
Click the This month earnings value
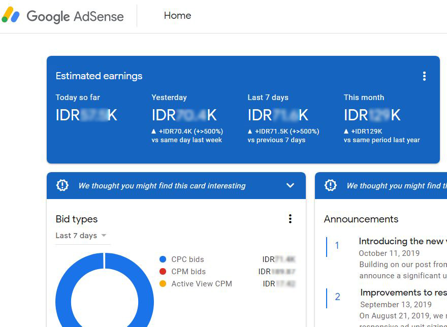tap(372, 115)
